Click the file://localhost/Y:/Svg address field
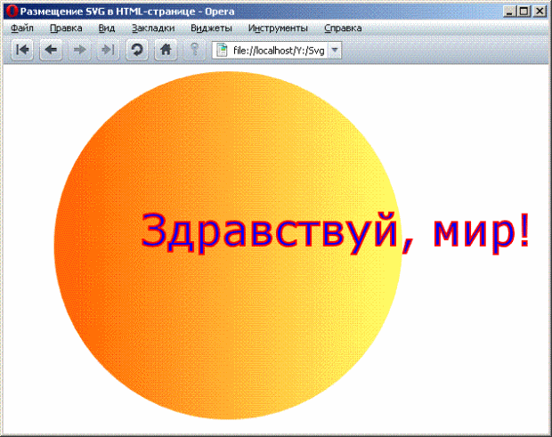This screenshot has height=437, width=552. pyautogui.click(x=277, y=51)
